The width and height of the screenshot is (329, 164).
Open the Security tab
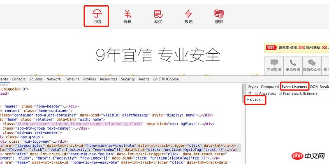(128, 79)
